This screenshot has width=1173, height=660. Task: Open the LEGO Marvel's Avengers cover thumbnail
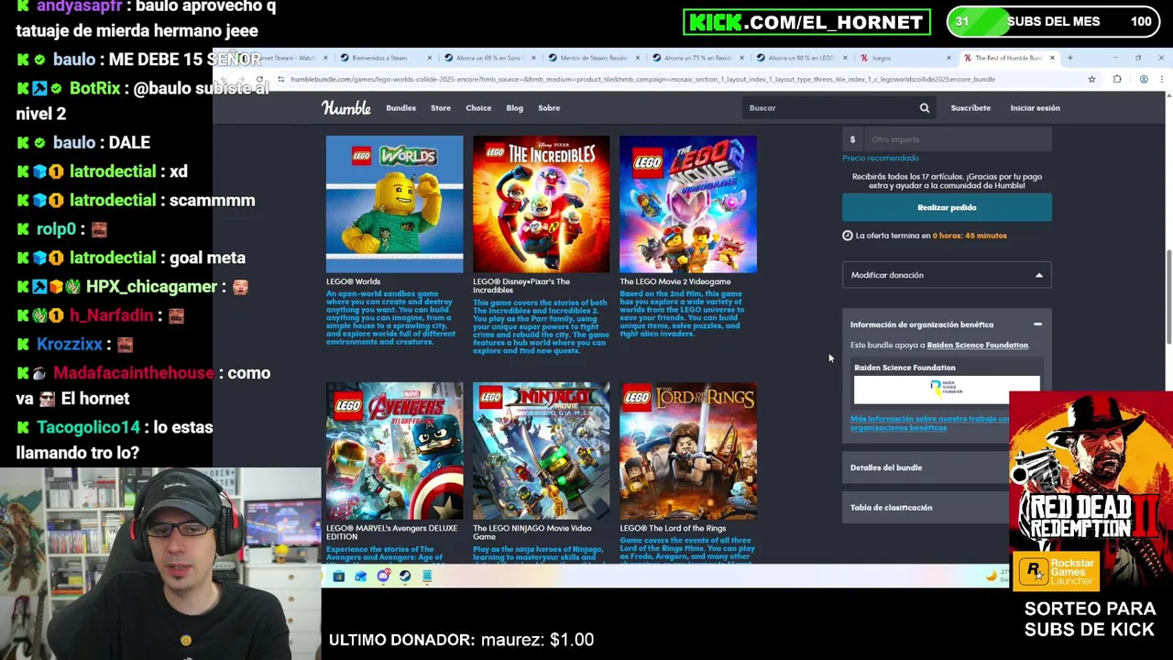click(394, 451)
